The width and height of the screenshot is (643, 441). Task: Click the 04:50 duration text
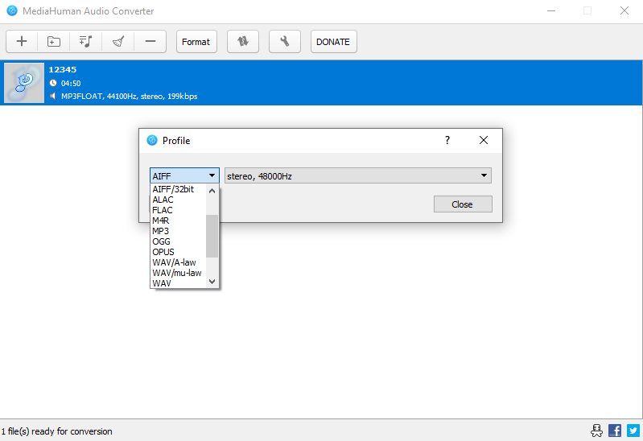[x=71, y=83]
